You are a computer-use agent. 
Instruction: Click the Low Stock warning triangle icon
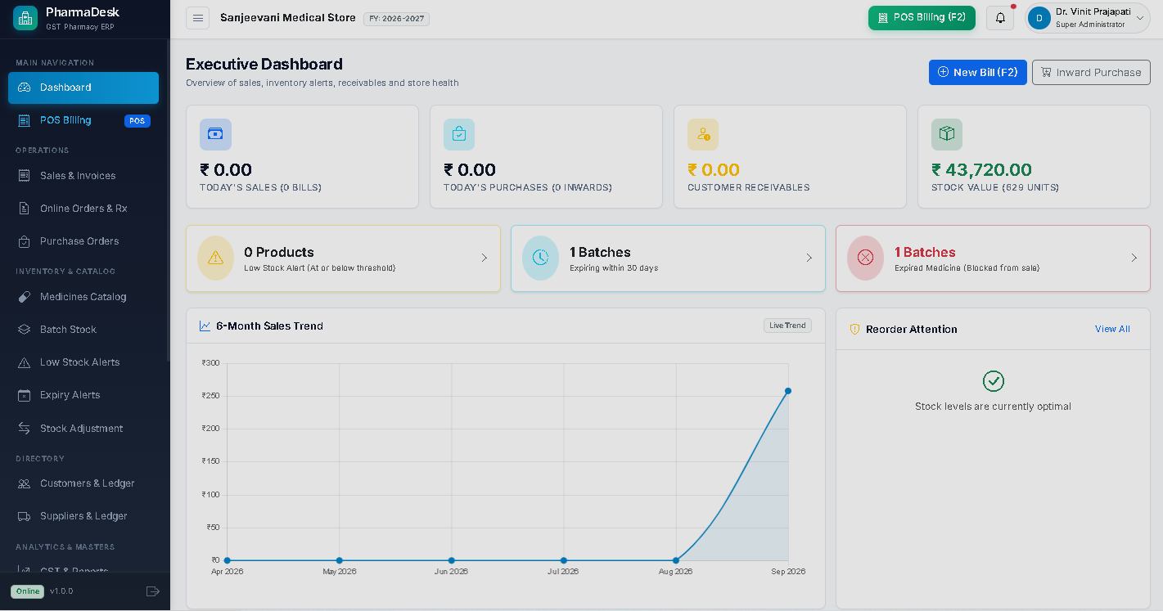coord(215,258)
